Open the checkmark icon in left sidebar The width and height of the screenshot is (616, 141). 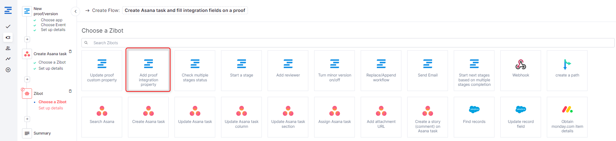tap(8, 26)
